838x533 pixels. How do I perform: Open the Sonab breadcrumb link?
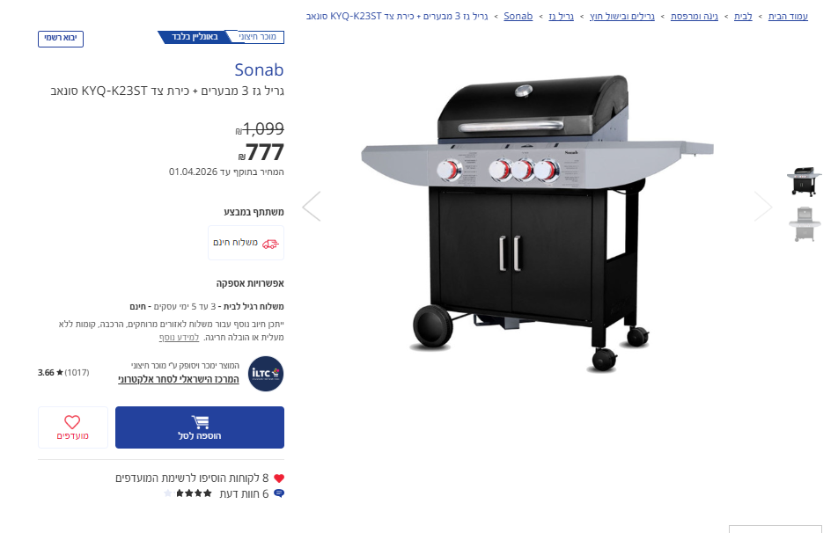(518, 16)
